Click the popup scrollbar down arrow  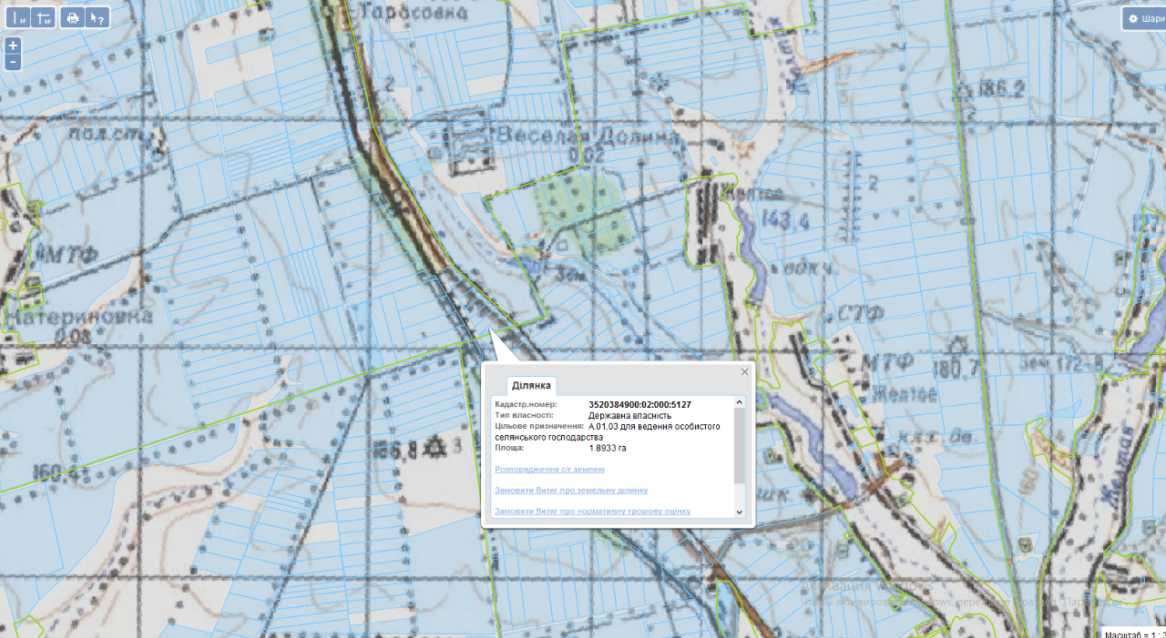[x=740, y=511]
